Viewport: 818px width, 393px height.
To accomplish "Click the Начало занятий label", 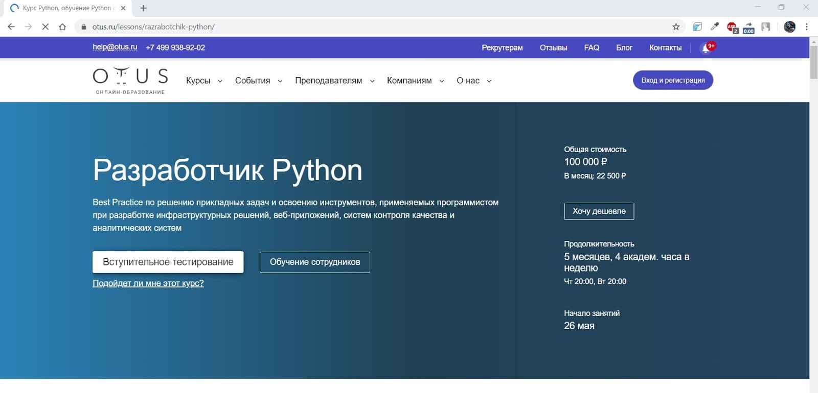I will pyautogui.click(x=592, y=313).
